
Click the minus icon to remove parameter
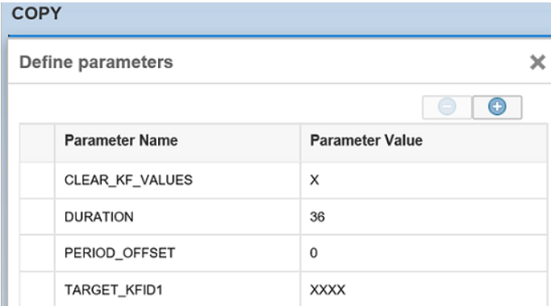(x=447, y=107)
